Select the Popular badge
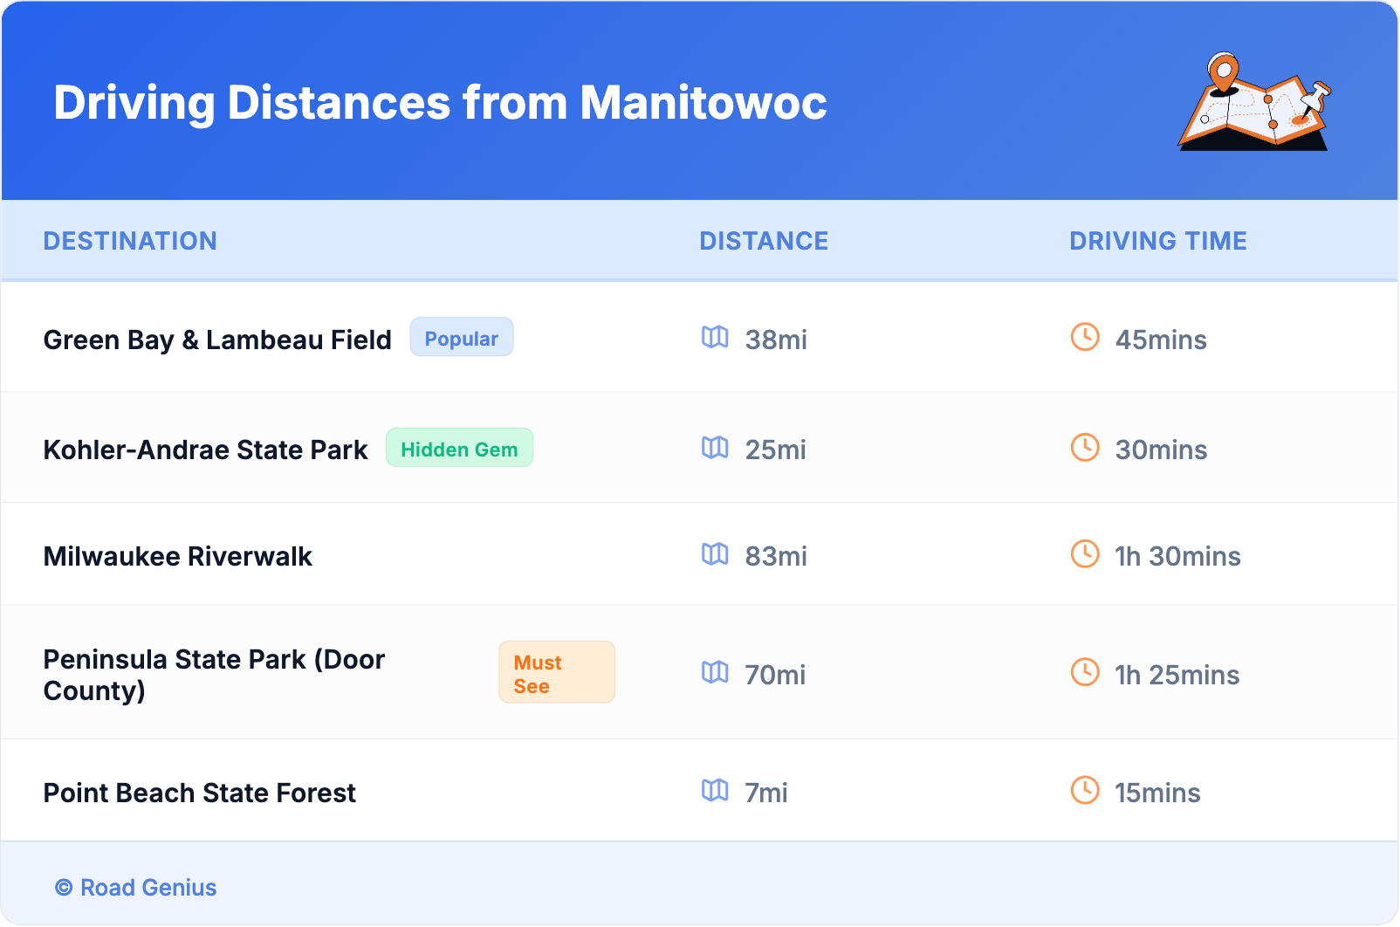 [x=461, y=338]
